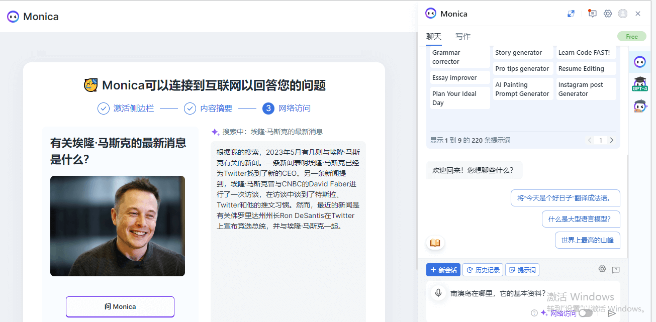656x322 pixels.
Task: Click the 问 Monica button
Action: (x=120, y=306)
